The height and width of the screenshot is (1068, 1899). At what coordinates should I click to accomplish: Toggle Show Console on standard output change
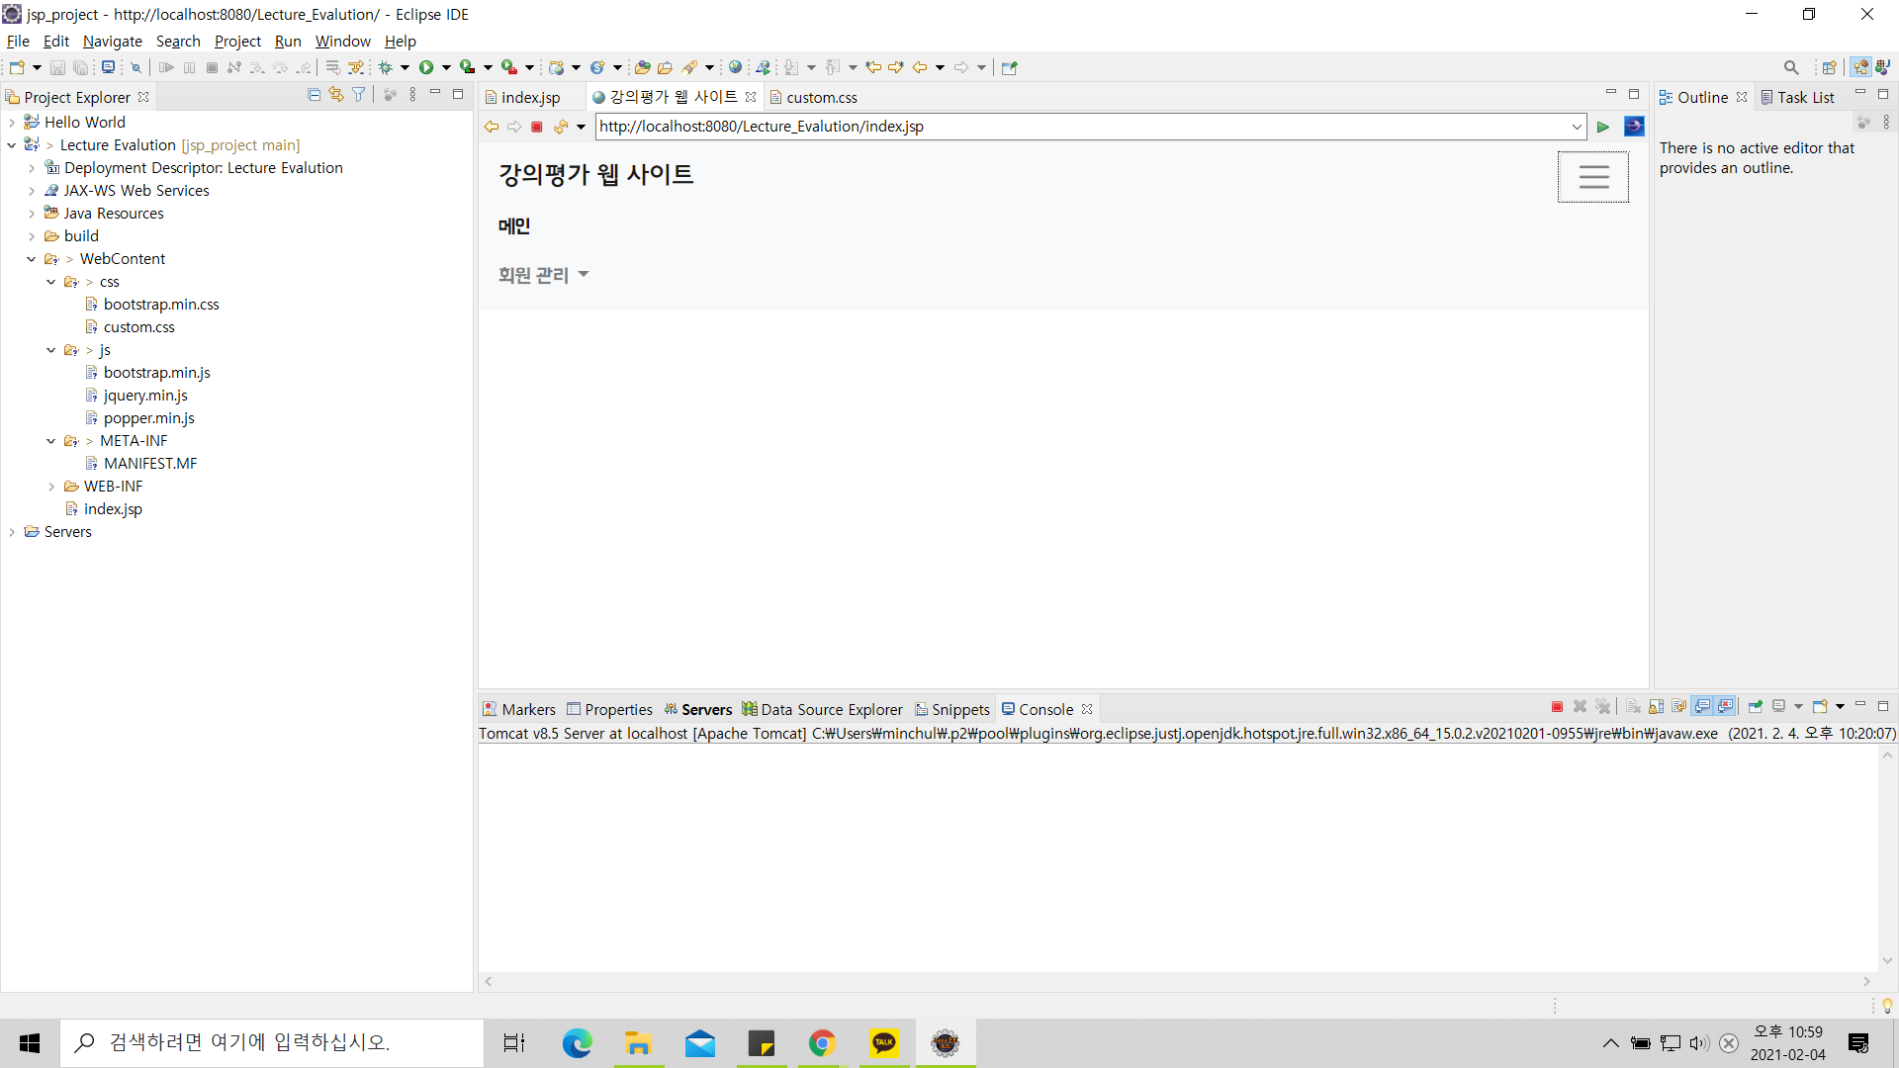click(1702, 707)
